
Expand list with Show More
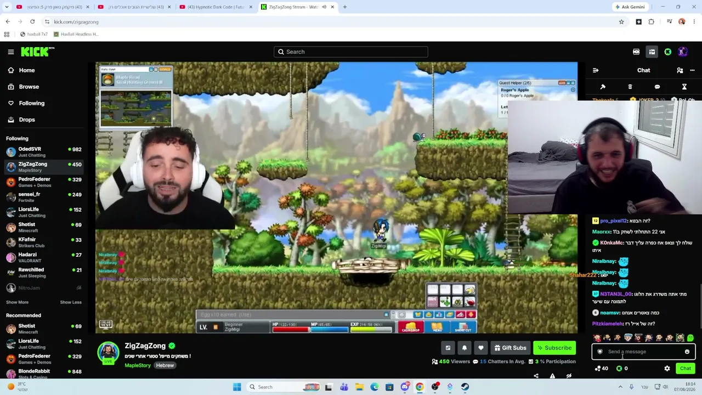point(17,302)
